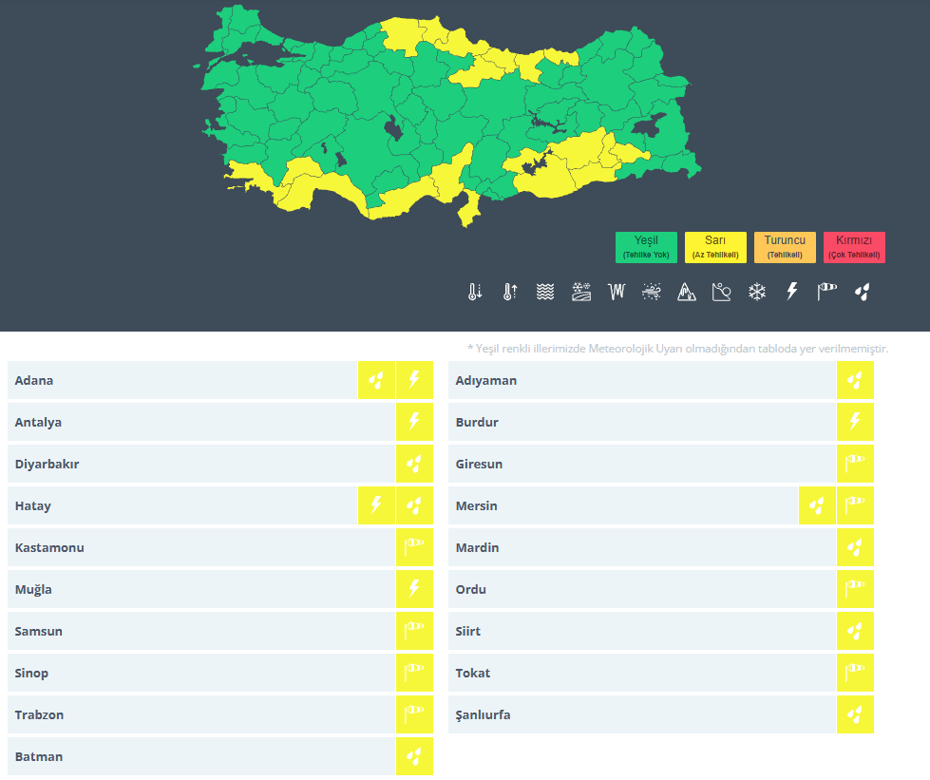
Task: Click the snowflake icon in legend row
Action: click(757, 292)
